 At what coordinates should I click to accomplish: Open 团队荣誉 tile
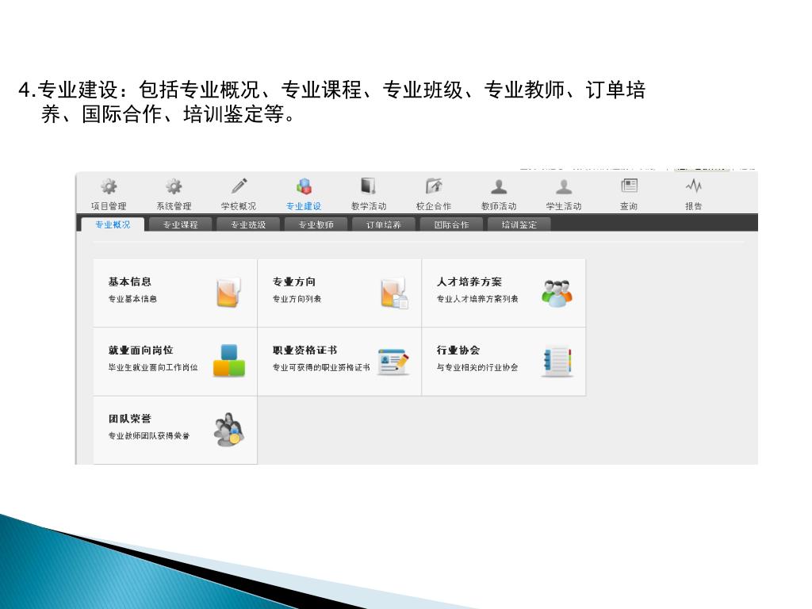pyautogui.click(x=175, y=431)
